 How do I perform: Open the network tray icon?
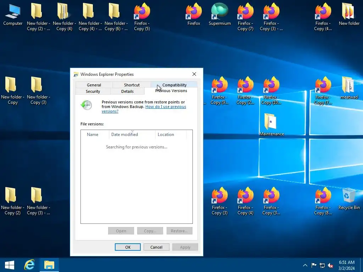coord(322,265)
